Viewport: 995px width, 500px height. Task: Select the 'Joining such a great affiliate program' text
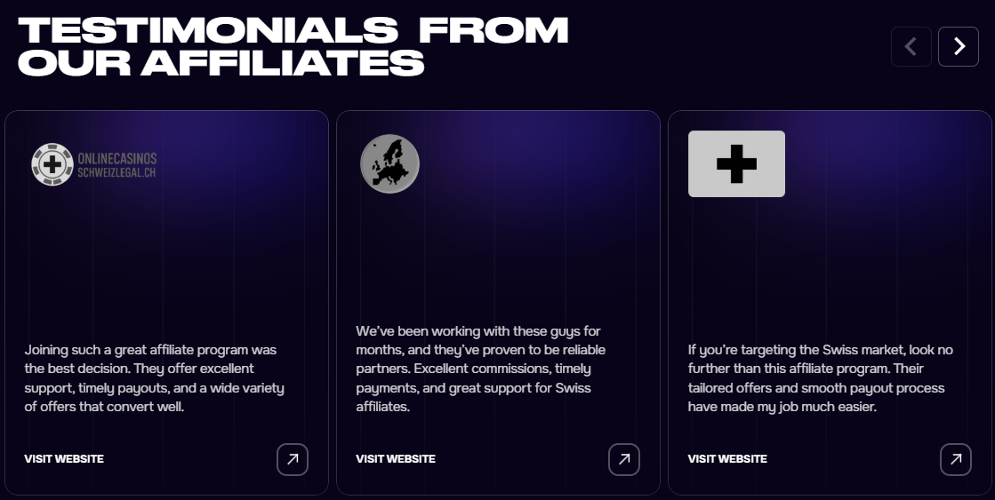(154, 378)
